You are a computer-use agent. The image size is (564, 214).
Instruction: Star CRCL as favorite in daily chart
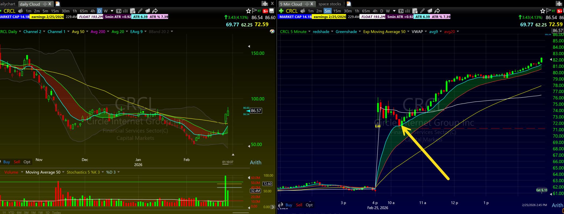(248, 11)
